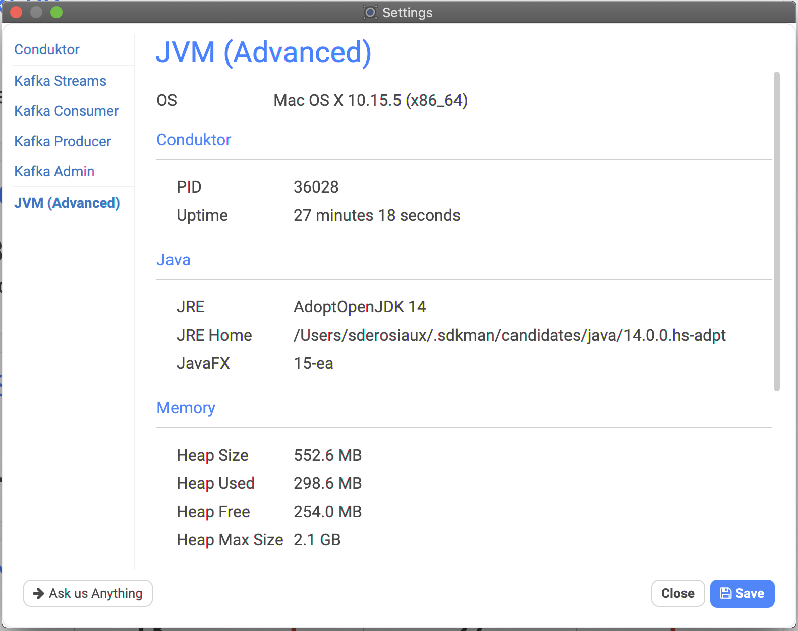The width and height of the screenshot is (798, 631).
Task: Click the arrow icon on Ask us Anything
Action: coord(38,593)
